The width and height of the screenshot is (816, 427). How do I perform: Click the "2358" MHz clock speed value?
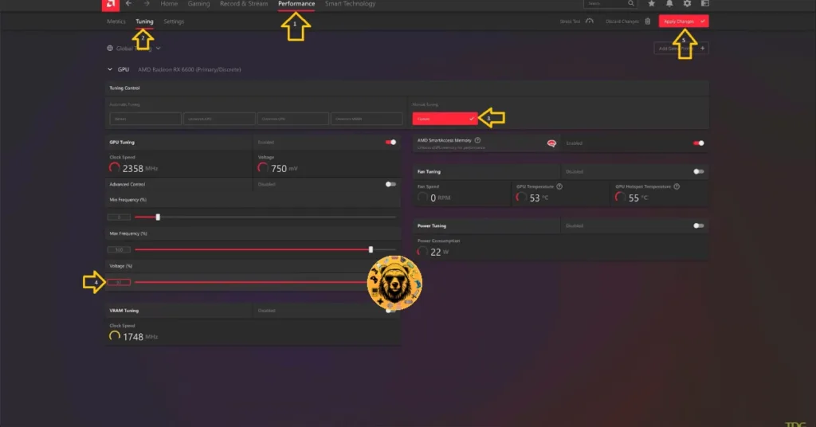133,169
